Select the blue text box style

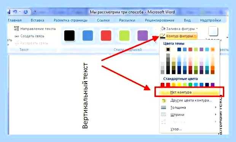(x=88, y=36)
